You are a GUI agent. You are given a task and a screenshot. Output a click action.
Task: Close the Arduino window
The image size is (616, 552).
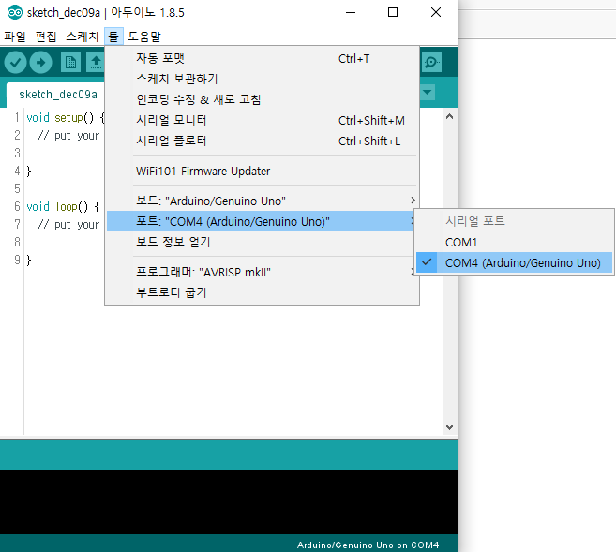click(x=436, y=12)
